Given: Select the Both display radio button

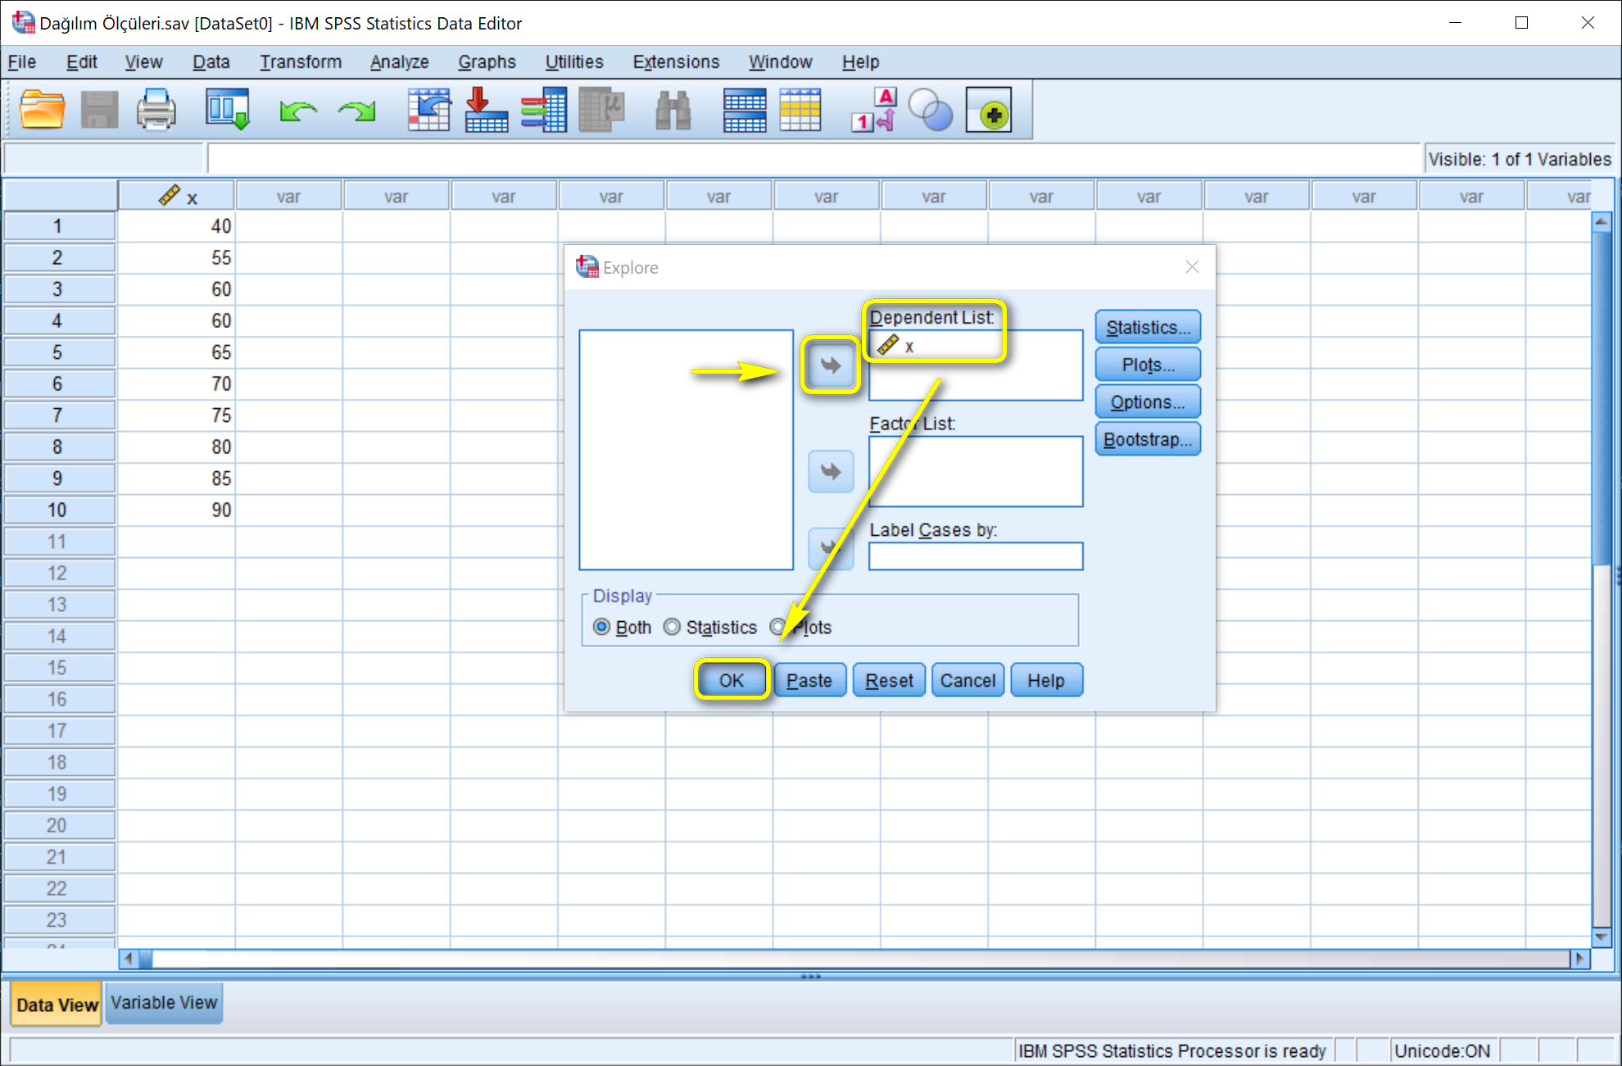Looking at the screenshot, I should pos(602,627).
